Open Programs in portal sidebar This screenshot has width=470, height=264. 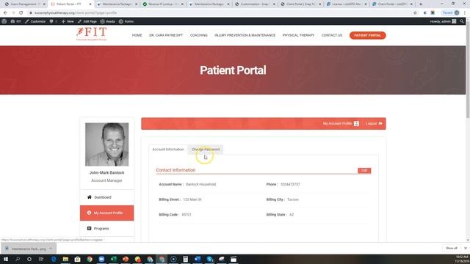(x=107, y=228)
